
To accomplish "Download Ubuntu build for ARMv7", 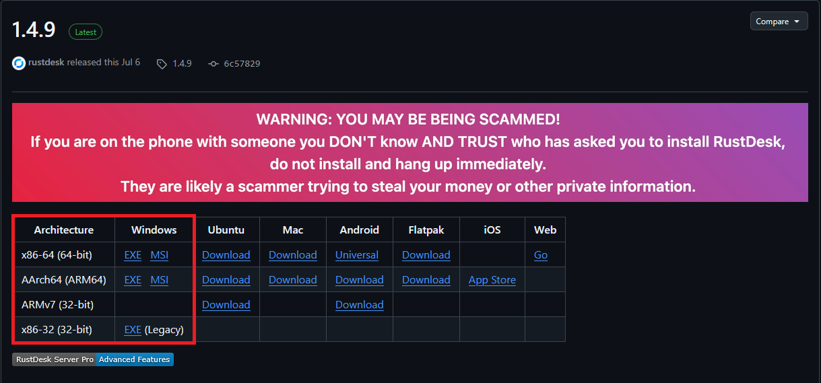I will (x=226, y=305).
